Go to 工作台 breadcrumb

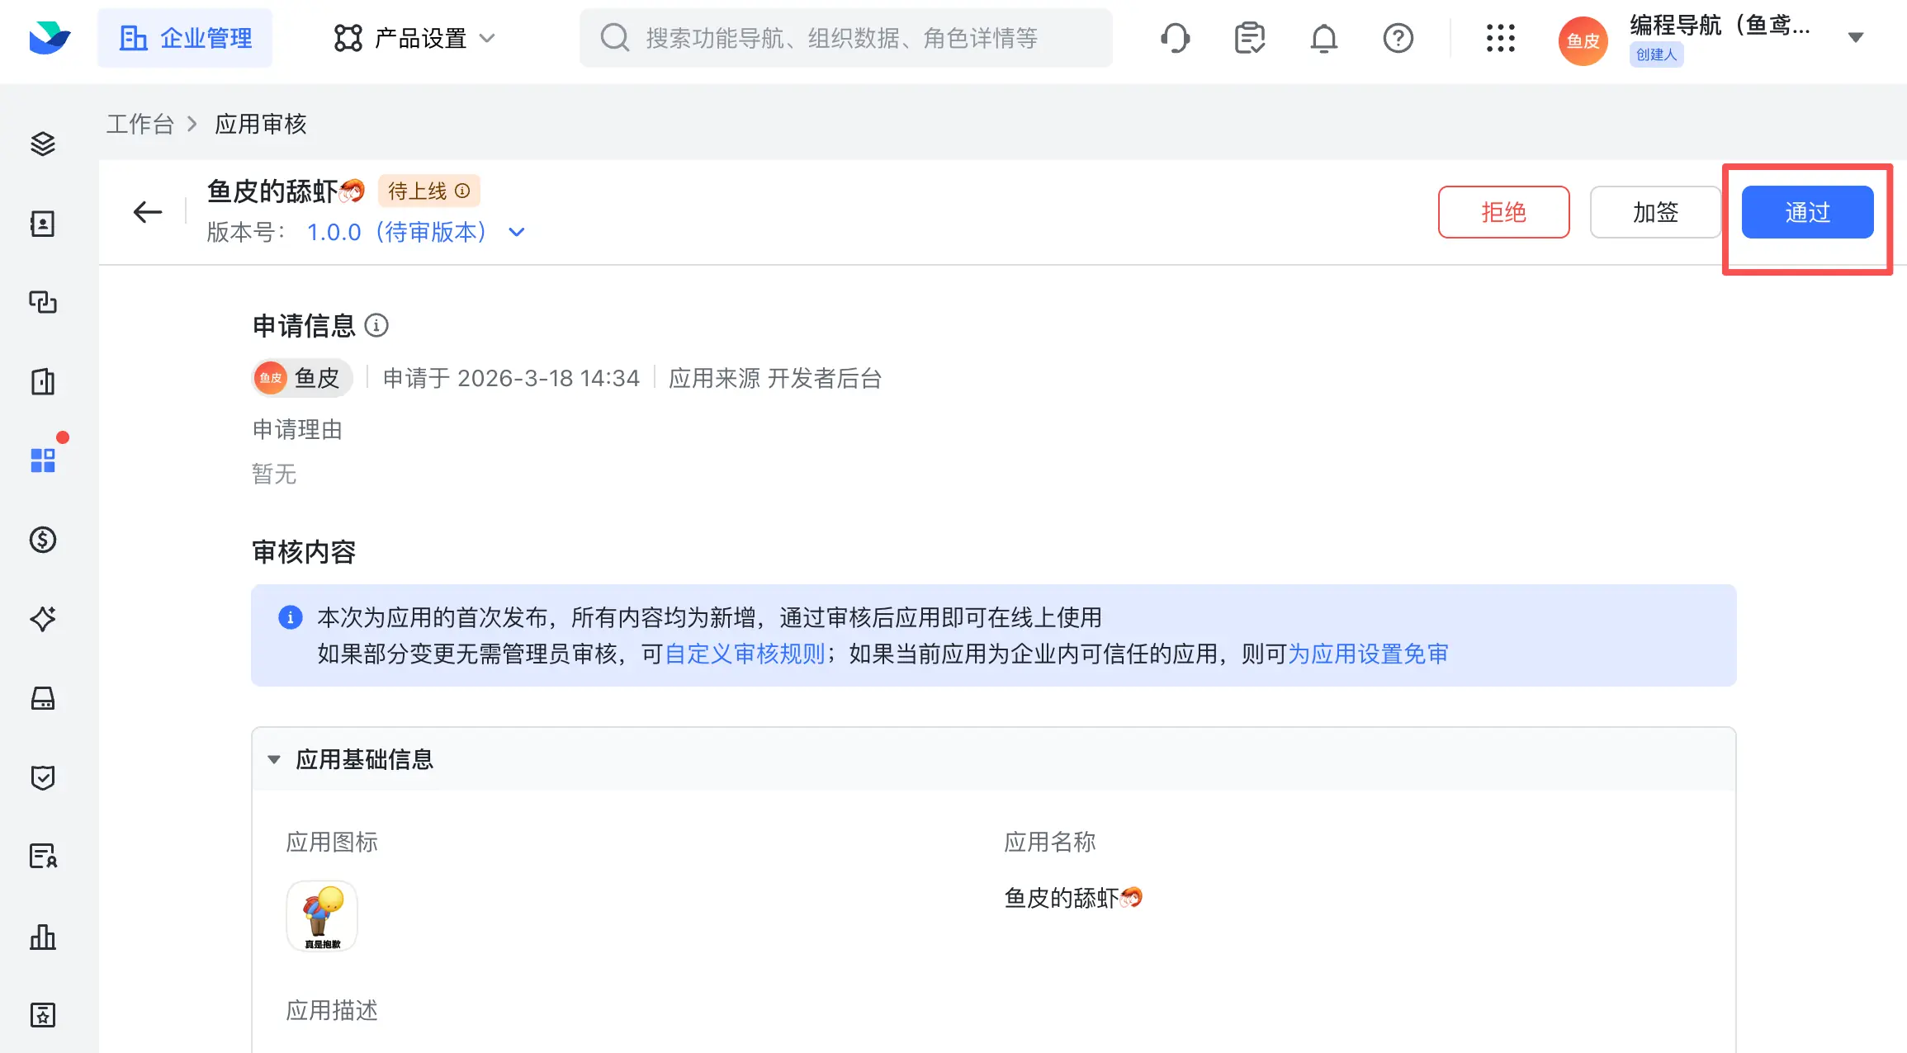tap(140, 124)
